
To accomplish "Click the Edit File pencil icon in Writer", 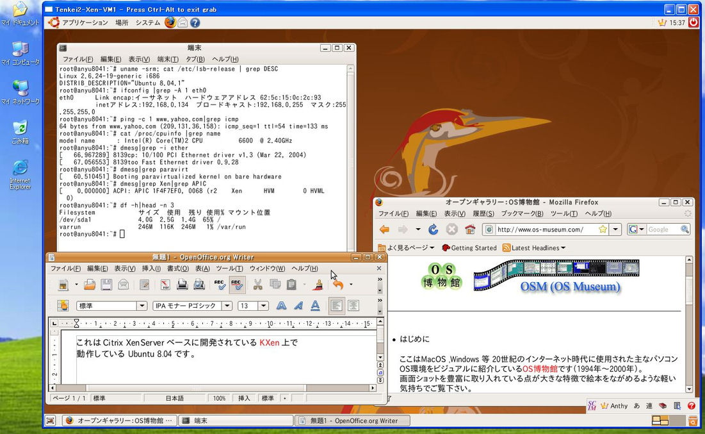I will [144, 285].
